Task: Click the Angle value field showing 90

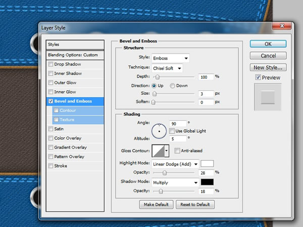Action: point(178,124)
